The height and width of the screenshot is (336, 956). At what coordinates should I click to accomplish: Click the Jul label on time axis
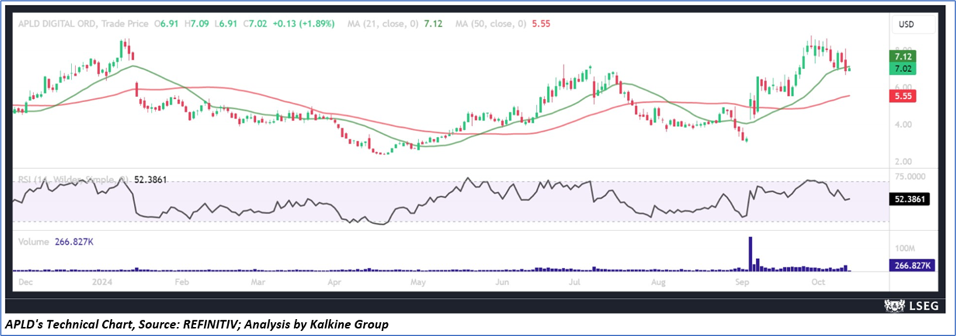point(575,282)
